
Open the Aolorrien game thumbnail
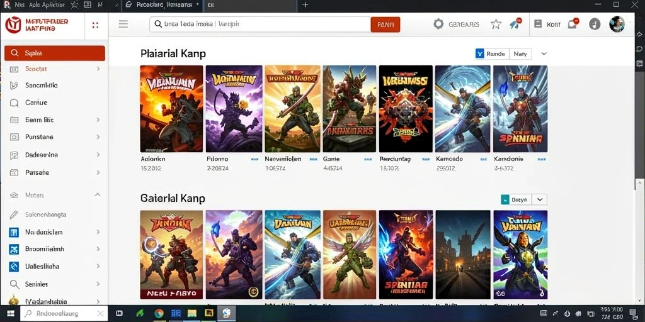pos(171,109)
